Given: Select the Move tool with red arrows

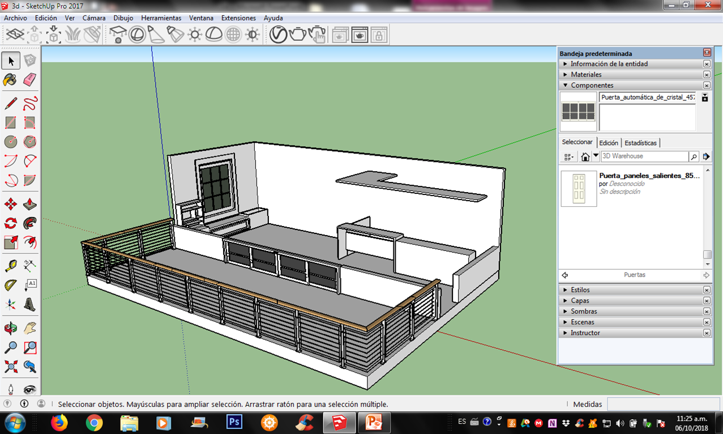Looking at the screenshot, I should [11, 205].
